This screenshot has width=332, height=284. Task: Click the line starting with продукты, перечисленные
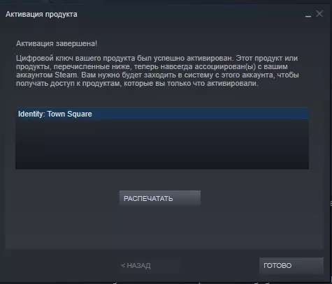[152, 66]
